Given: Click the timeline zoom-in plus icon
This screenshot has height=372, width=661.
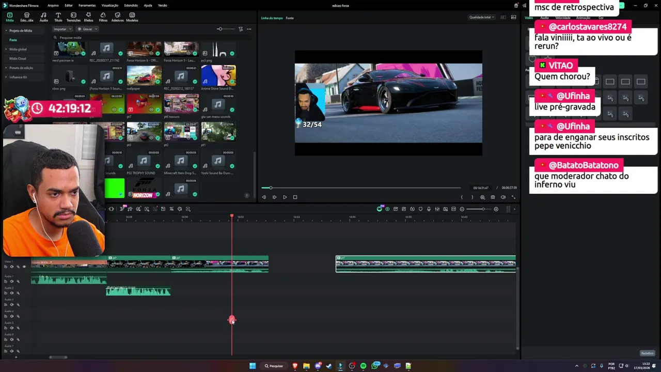Looking at the screenshot, I should tap(496, 209).
